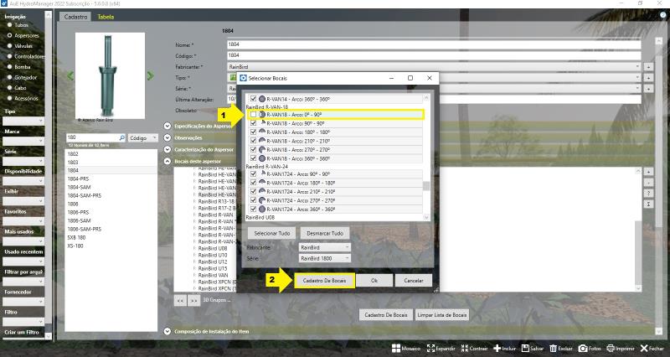This screenshot has height=357, width=670.
Task: Click the Expandir icon in bottom toolbar
Action: coord(431,348)
